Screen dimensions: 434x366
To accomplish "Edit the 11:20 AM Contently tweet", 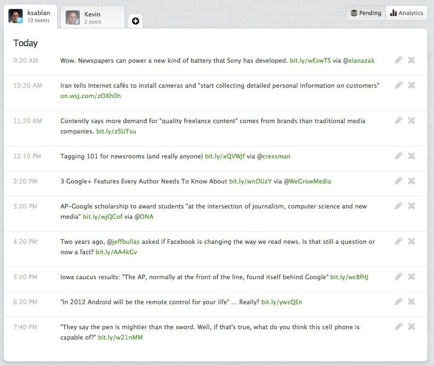I will point(398,120).
